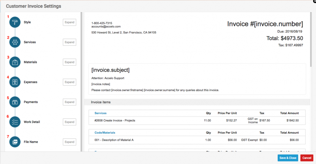Click the Materials box icon
Image resolution: width=316 pixels, height=164 pixels.
[x=15, y=62]
